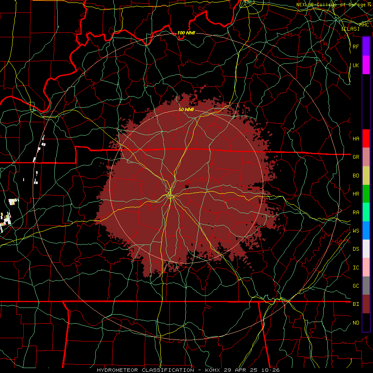Viewport: 373px width, 373px height.
Task: Click the WS legend label
Action: [356, 231]
